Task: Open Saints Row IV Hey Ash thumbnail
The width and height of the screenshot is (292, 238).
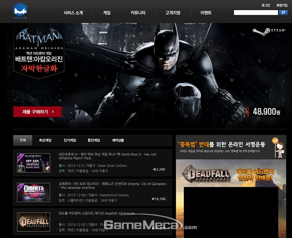Action: point(34,163)
